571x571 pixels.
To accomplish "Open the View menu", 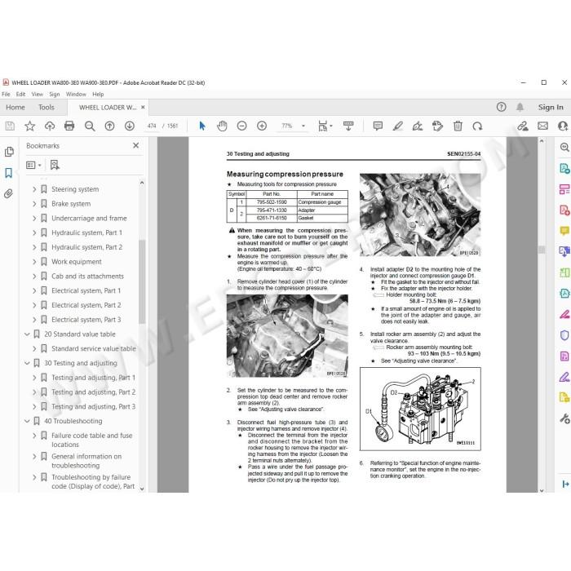I will point(38,95).
